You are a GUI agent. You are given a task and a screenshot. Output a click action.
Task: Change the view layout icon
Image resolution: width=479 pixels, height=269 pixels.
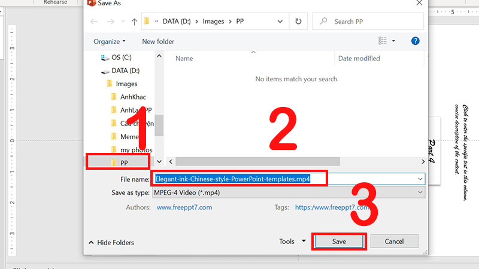tap(383, 41)
